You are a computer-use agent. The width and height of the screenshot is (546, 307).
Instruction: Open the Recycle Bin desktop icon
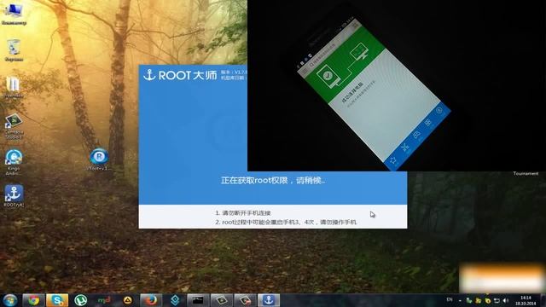click(14, 50)
